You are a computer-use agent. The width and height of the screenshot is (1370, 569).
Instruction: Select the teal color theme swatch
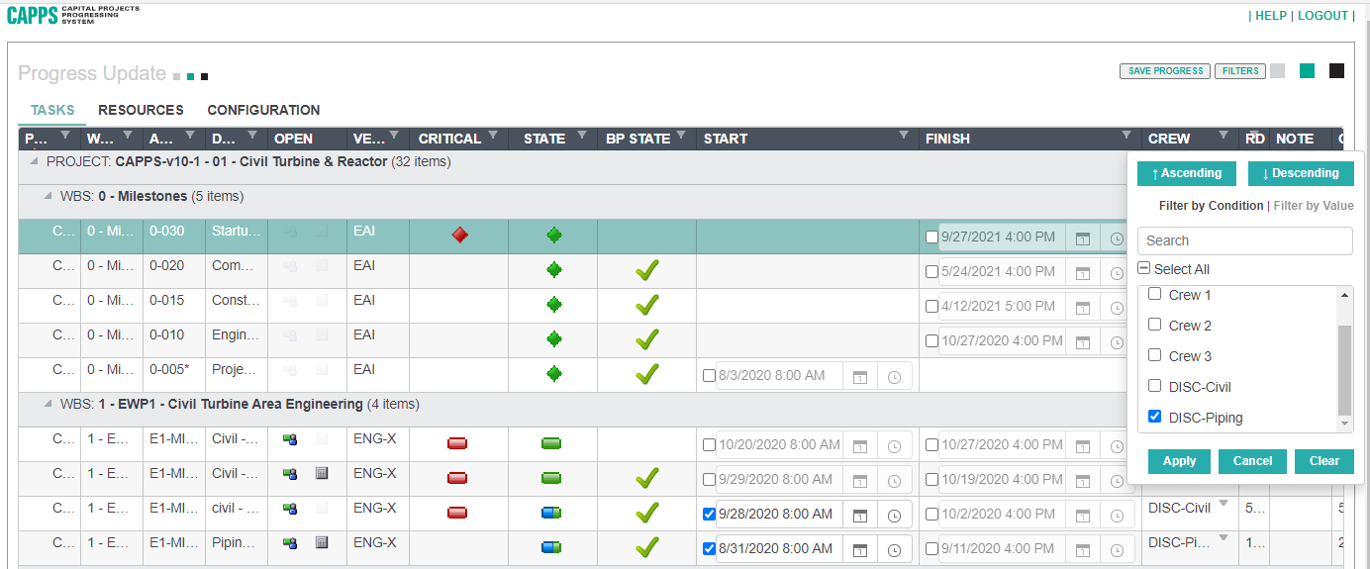[x=1307, y=71]
